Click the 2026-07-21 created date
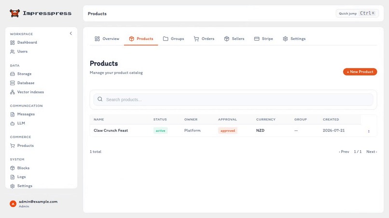389x218 pixels. 333,130
